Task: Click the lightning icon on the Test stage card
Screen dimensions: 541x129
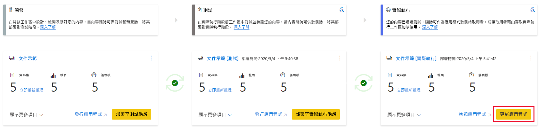Action: pos(341,10)
